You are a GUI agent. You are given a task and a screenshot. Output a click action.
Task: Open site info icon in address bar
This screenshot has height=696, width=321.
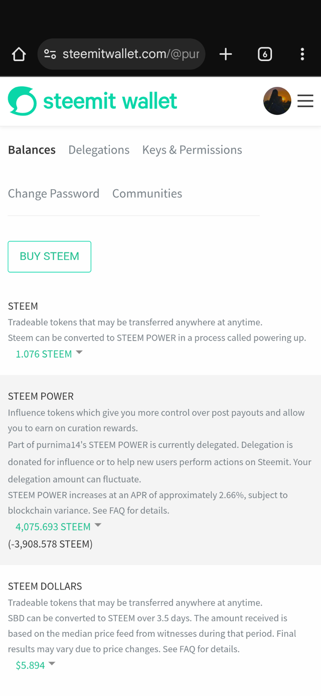[50, 54]
